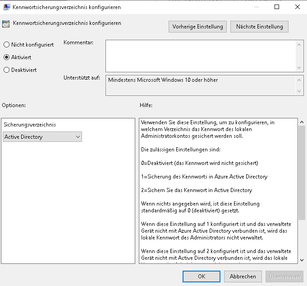Go to 'Vorherige Einstellung'

[x=197, y=27]
